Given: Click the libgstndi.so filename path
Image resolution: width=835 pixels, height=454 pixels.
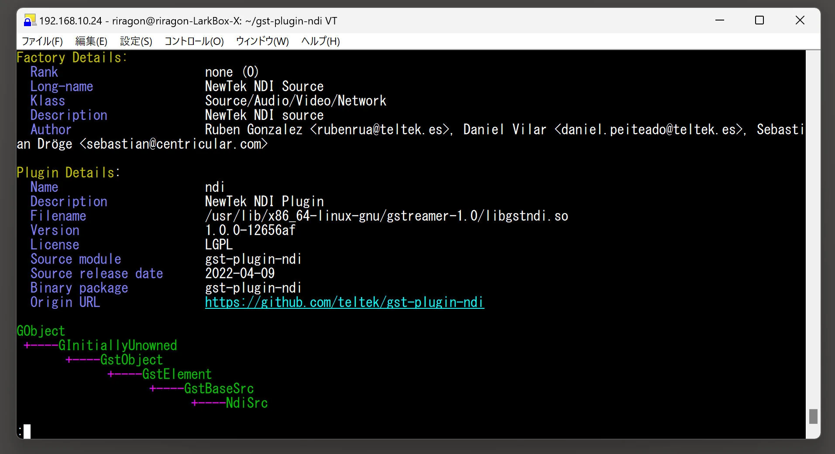Looking at the screenshot, I should coord(386,216).
